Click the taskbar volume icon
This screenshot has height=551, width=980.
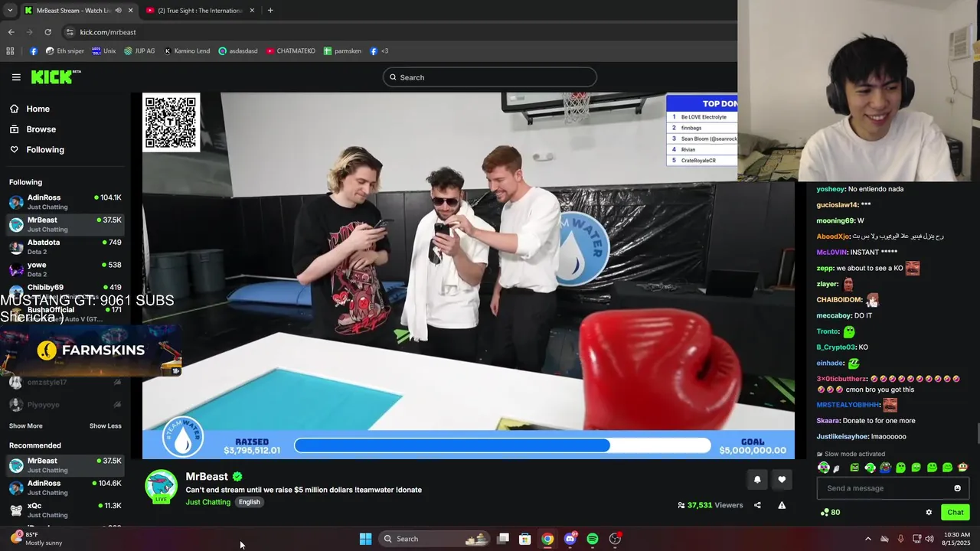929,539
